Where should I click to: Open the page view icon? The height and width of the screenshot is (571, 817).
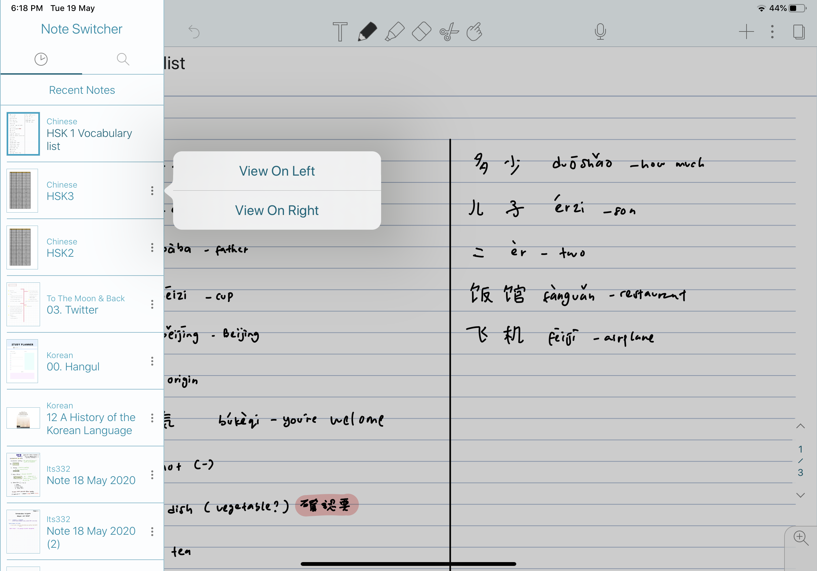pos(799,32)
